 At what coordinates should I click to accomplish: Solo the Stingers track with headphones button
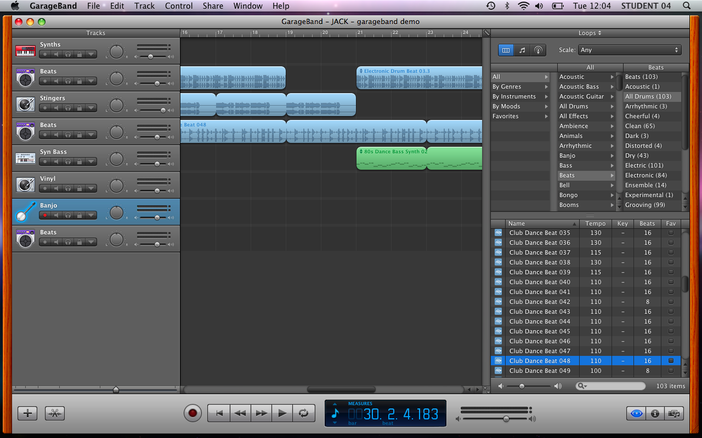[67, 108]
